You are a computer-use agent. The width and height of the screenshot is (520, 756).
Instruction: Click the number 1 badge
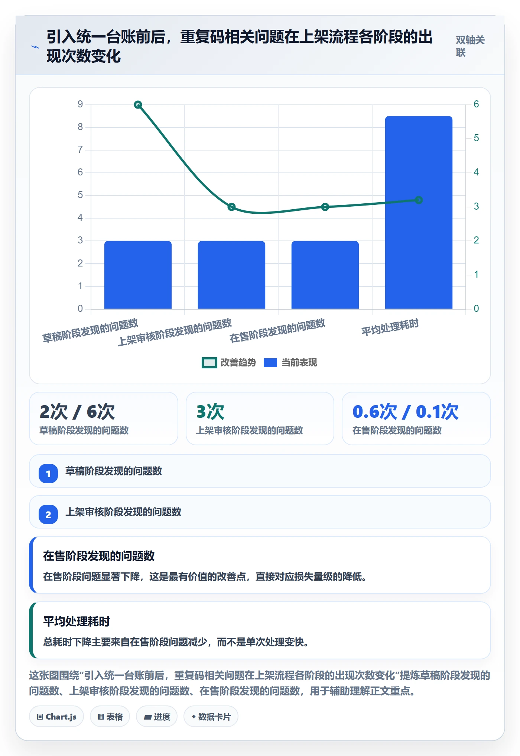(x=48, y=474)
